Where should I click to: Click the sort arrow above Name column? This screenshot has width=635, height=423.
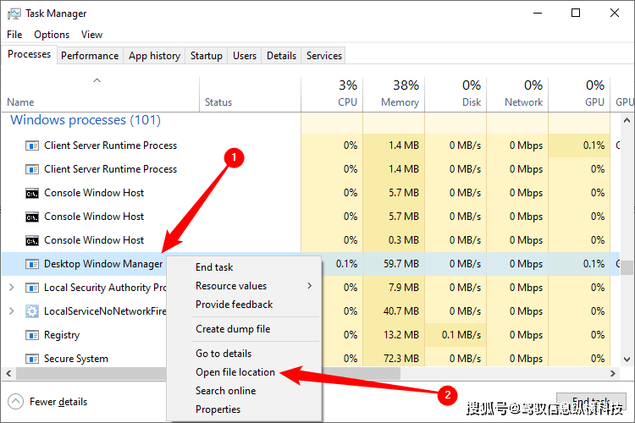click(x=97, y=80)
